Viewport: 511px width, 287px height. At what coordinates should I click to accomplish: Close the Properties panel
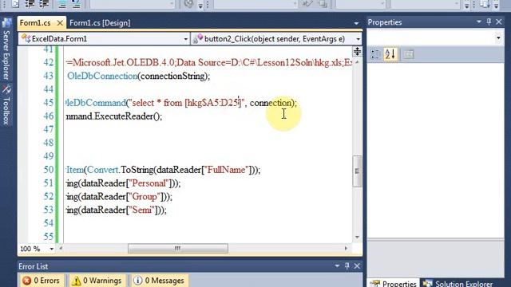point(499,22)
